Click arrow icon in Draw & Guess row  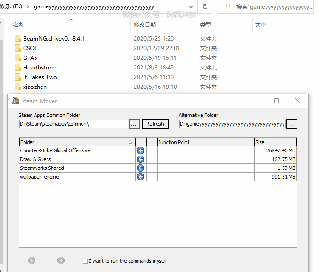(141, 159)
